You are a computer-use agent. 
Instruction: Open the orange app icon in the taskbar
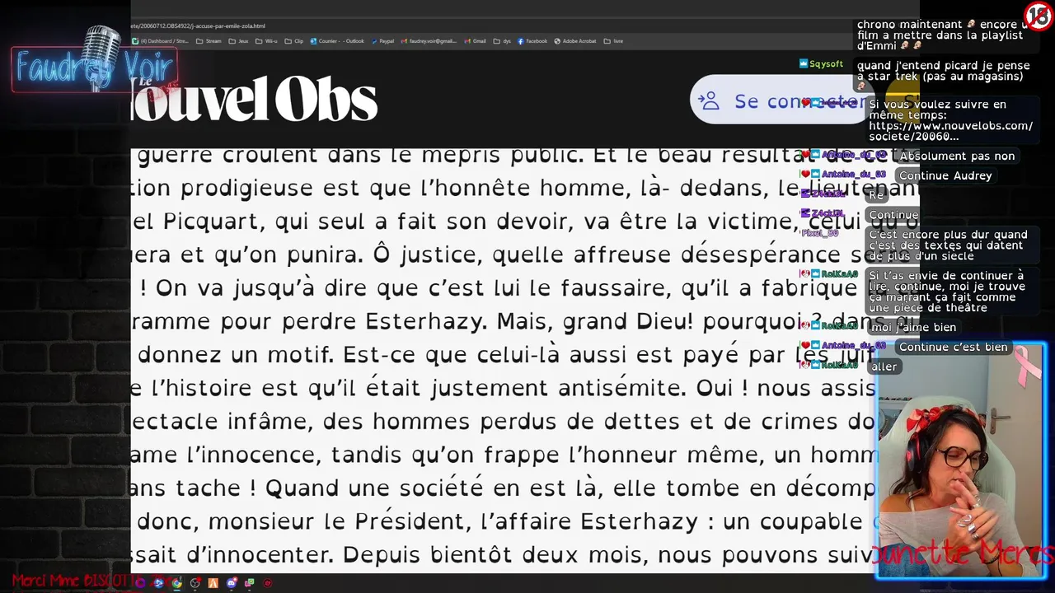[213, 583]
